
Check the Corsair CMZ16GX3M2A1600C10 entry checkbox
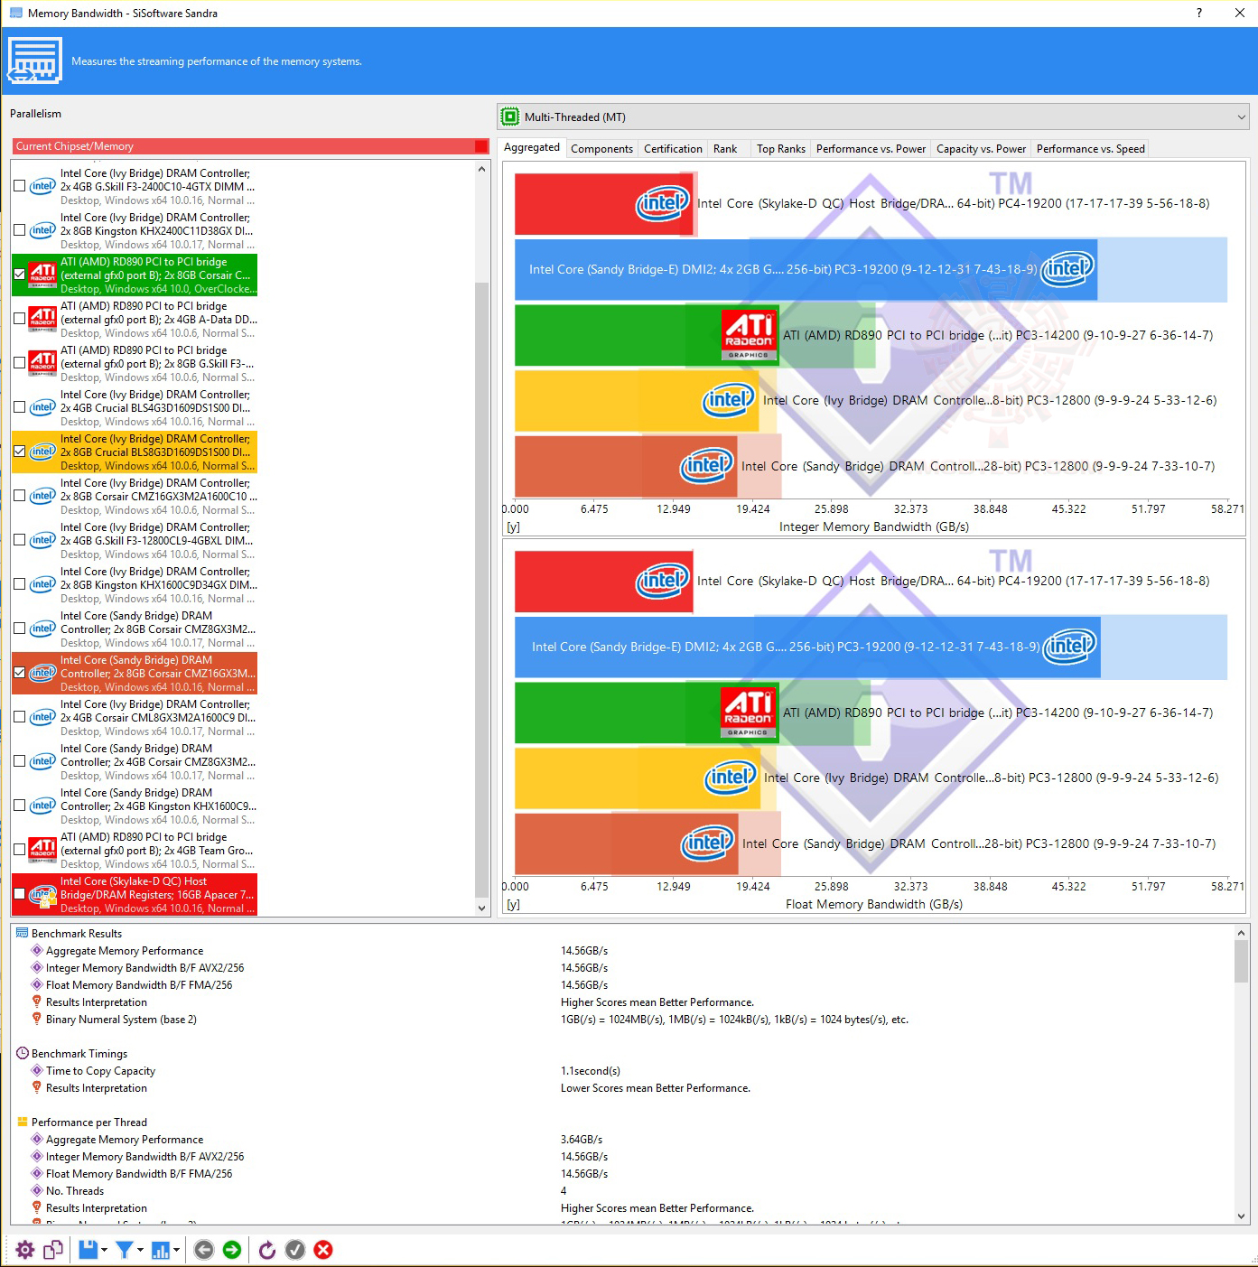pyautogui.click(x=20, y=496)
